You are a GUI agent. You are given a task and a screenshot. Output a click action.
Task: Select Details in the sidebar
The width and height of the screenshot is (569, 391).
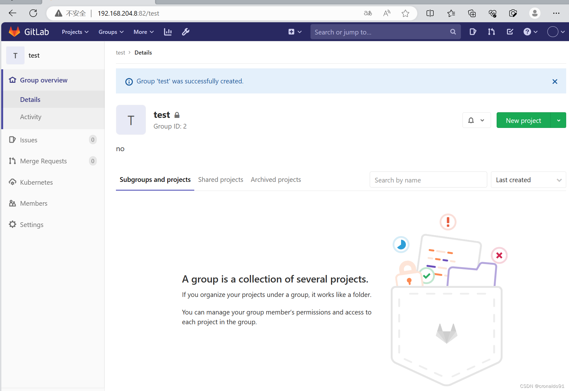click(53, 100)
